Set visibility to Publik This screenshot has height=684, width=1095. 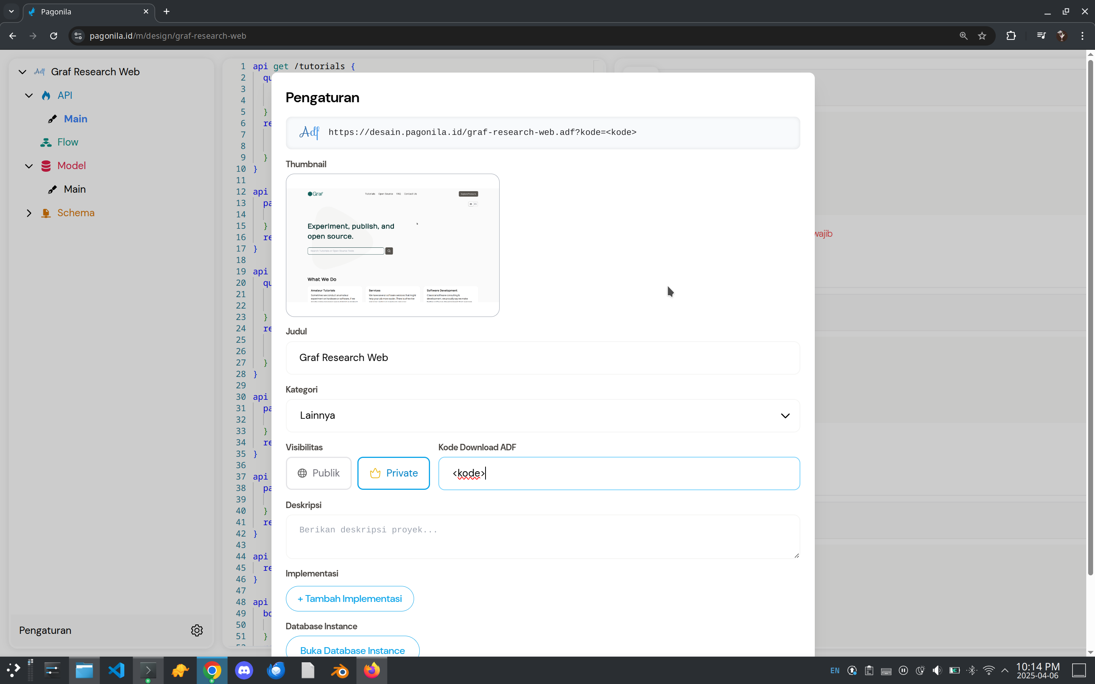coord(319,473)
